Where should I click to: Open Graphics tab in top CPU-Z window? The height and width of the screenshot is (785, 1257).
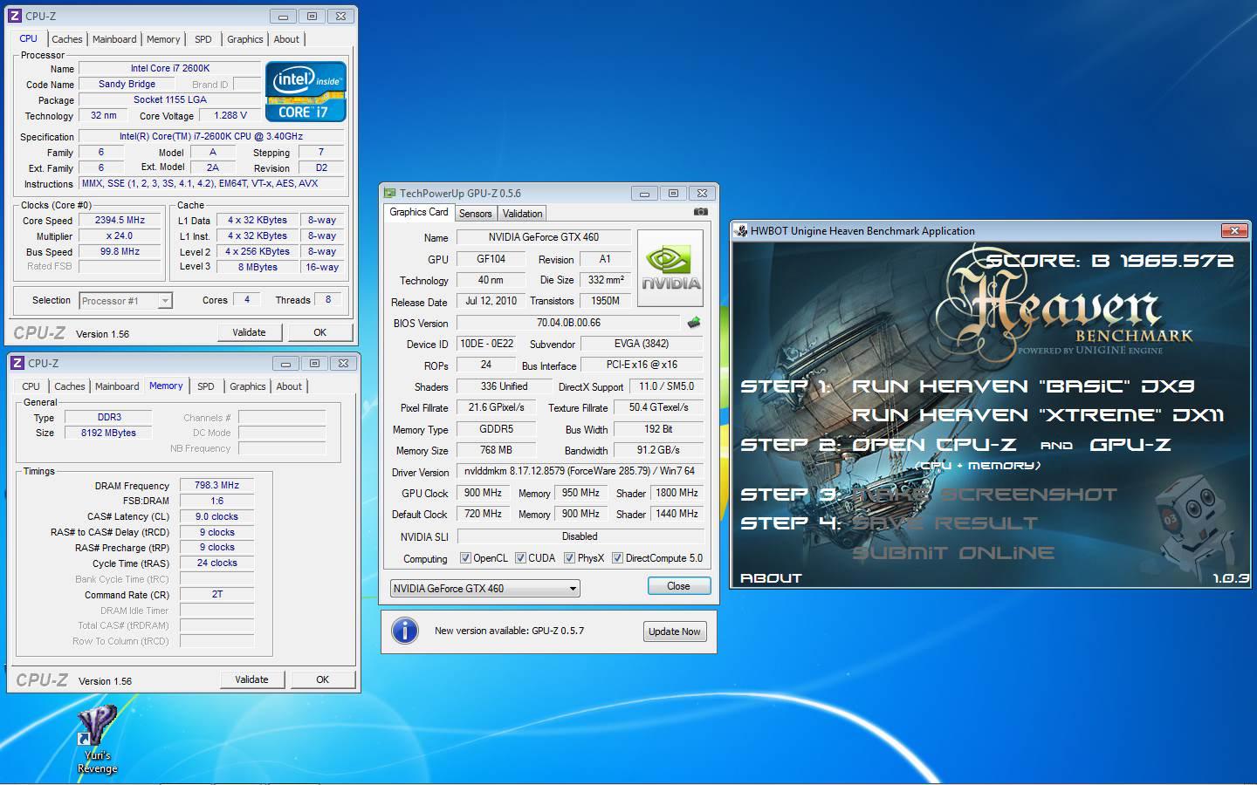click(244, 39)
